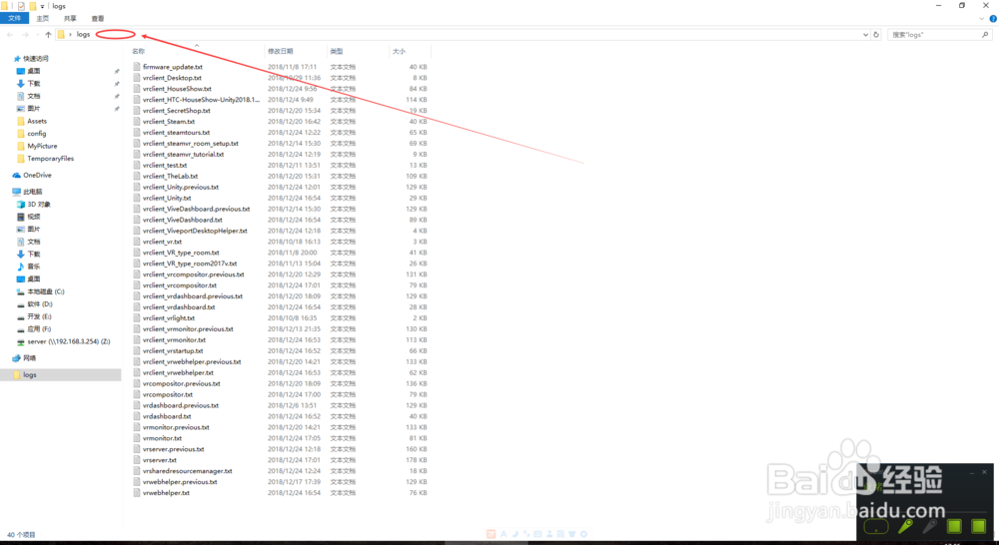Select 快速访问 in navigation pane
999x545 pixels.
pos(36,59)
